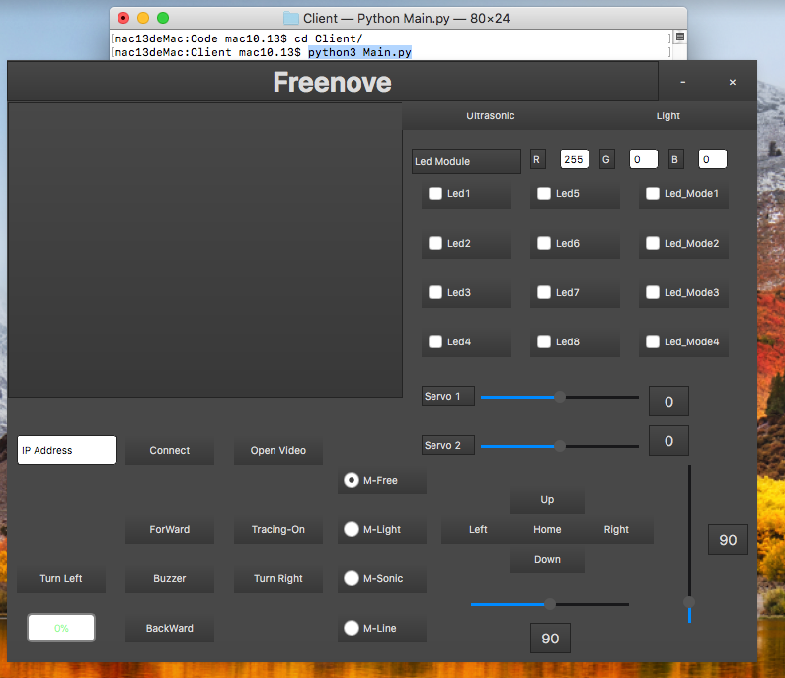Click the Open Video button
Image resolution: width=785 pixels, height=678 pixels.
click(x=278, y=450)
